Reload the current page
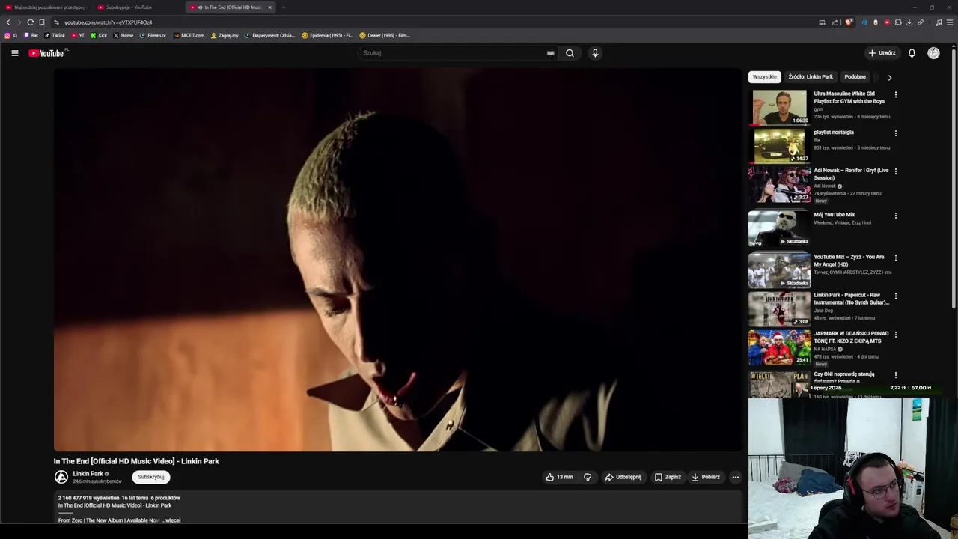The image size is (958, 539). (x=30, y=22)
